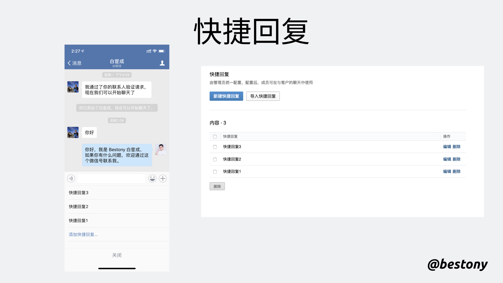Tap 关闭 to dismiss quick reply panel
The width and height of the screenshot is (503, 283).
tap(117, 255)
